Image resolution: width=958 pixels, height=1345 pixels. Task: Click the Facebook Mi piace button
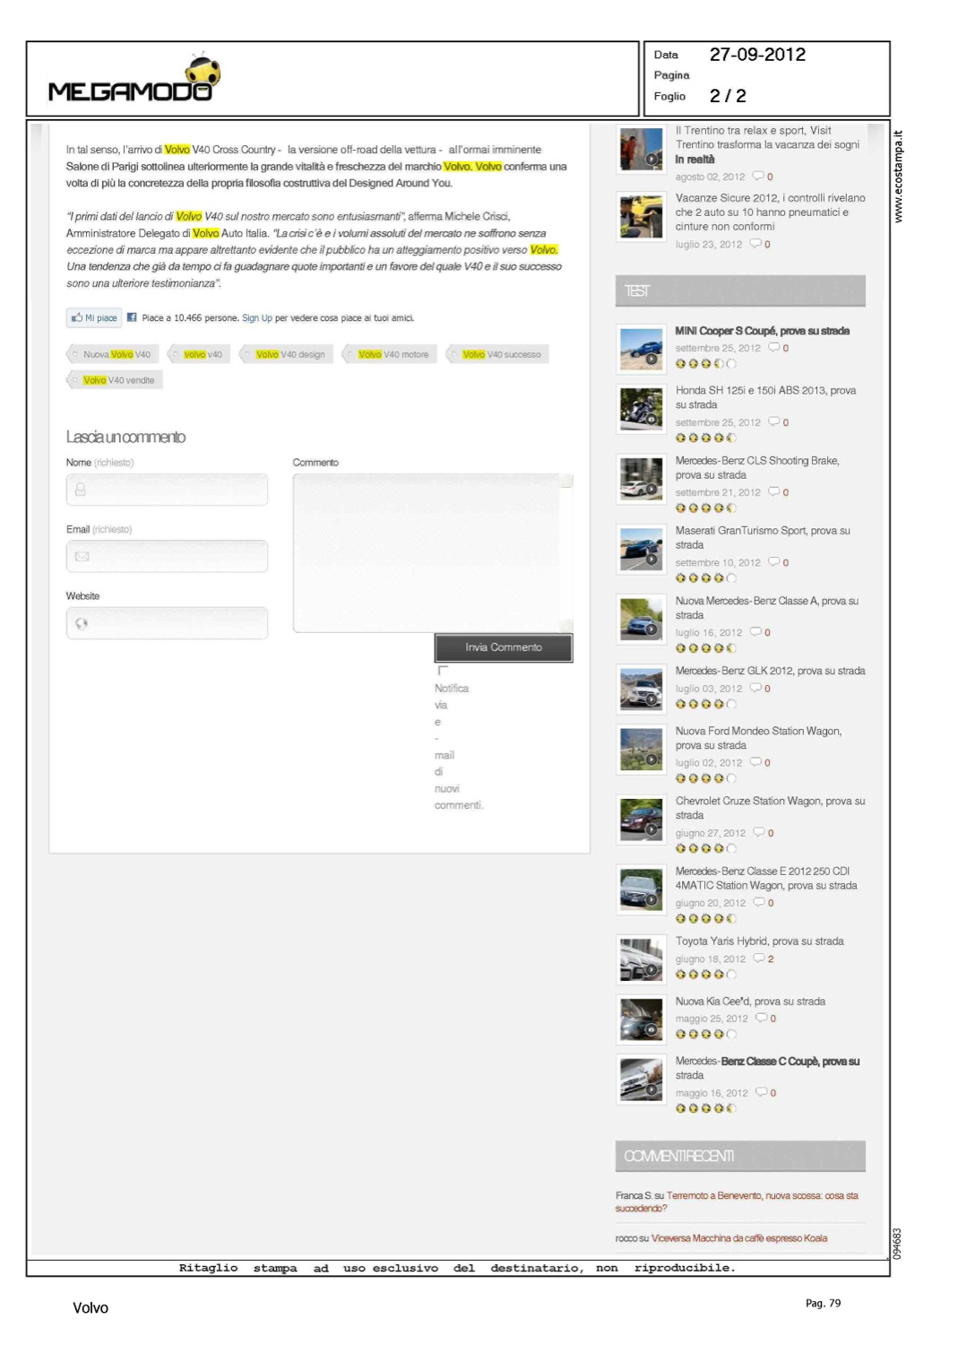94,318
